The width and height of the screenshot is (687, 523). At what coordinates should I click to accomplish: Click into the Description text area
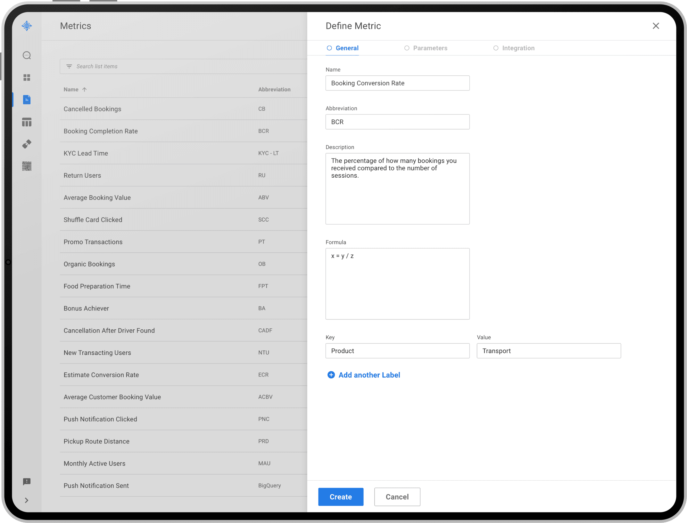(x=397, y=189)
